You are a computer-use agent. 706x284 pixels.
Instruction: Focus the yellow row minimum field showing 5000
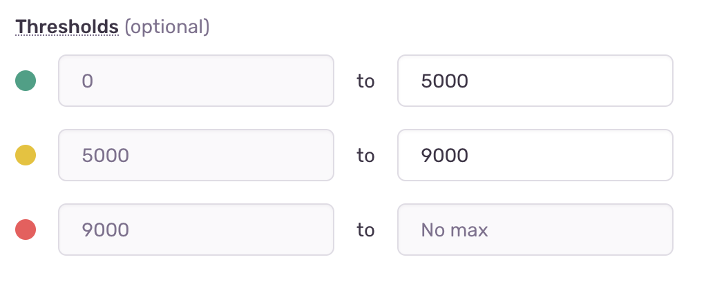pyautogui.click(x=196, y=156)
